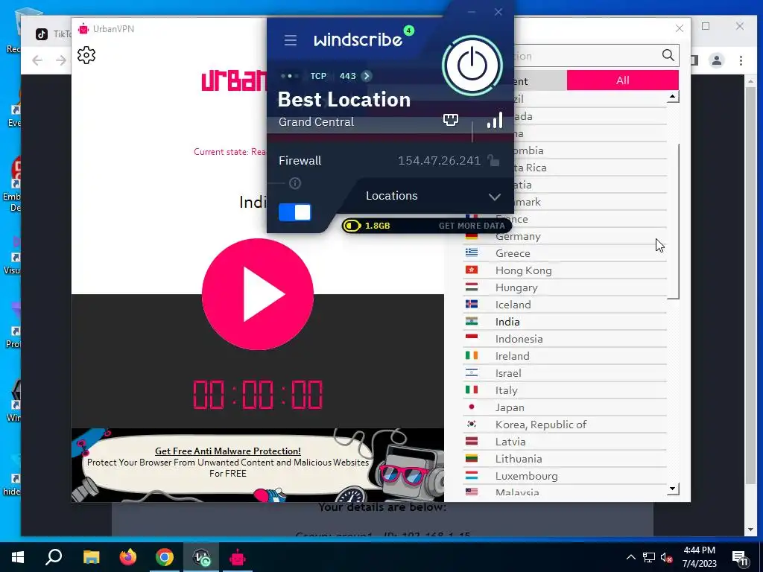The width and height of the screenshot is (763, 572).
Task: Click the IP address 154.47.26.241
Action: click(439, 161)
